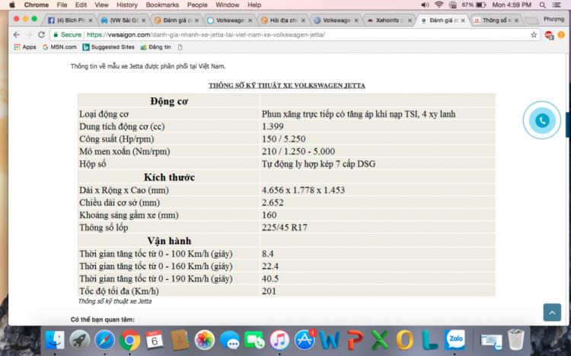Click the browser forward arrow

point(29,35)
